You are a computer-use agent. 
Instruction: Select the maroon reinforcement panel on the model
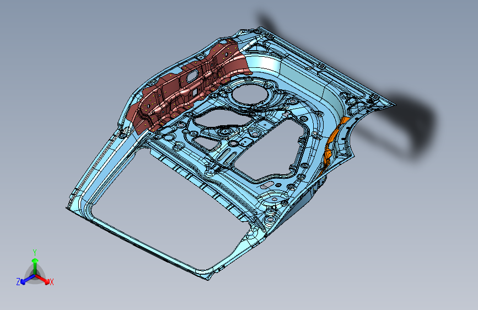(x=189, y=87)
